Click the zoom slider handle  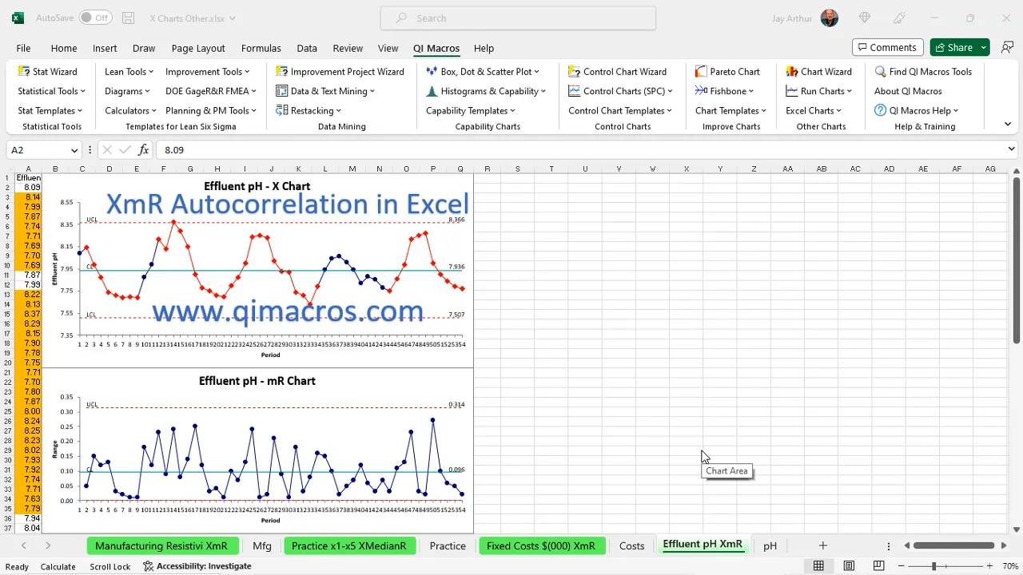[x=933, y=566]
